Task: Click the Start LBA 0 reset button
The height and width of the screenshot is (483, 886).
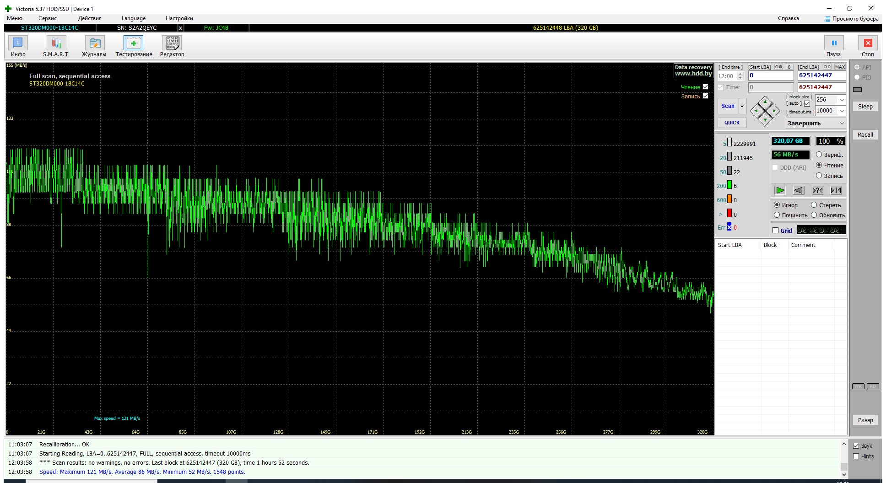Action: 789,67
